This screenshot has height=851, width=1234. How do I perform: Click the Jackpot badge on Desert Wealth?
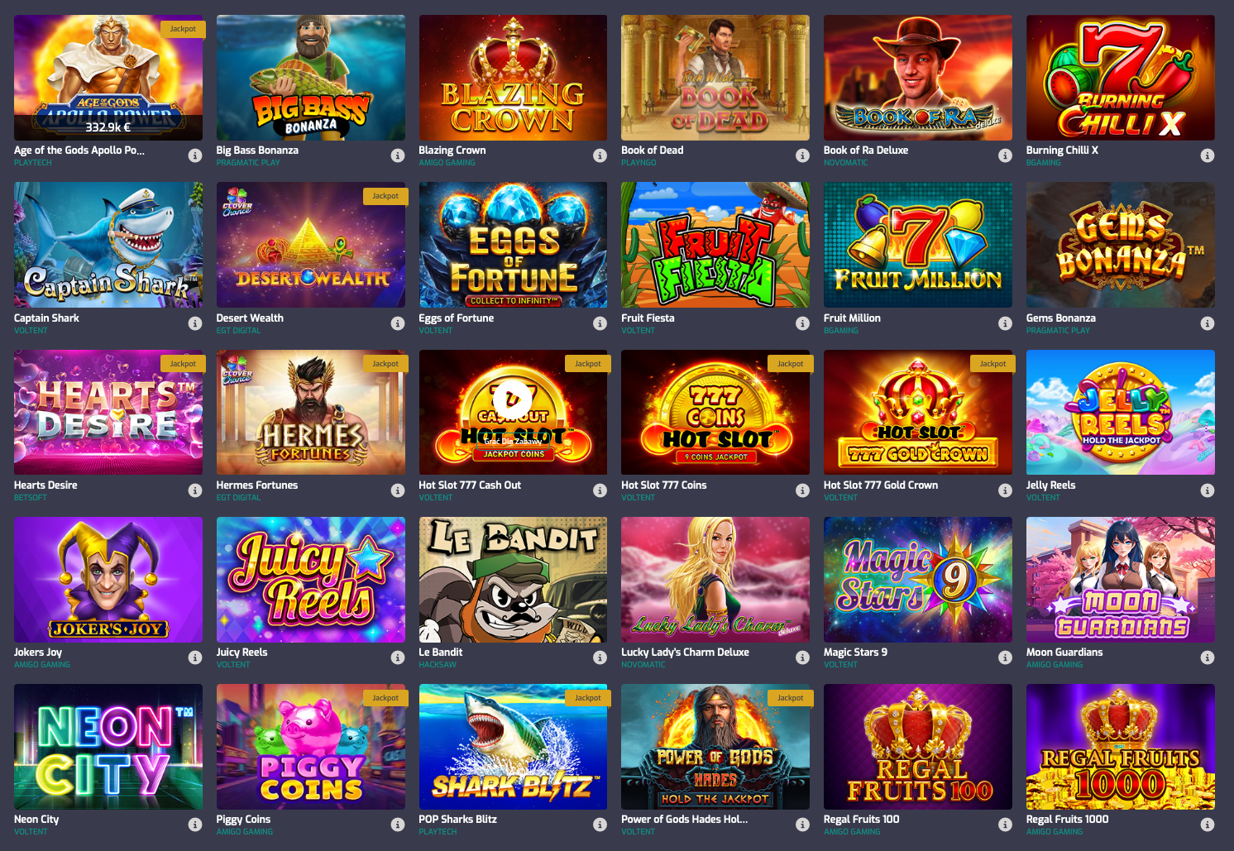[385, 196]
